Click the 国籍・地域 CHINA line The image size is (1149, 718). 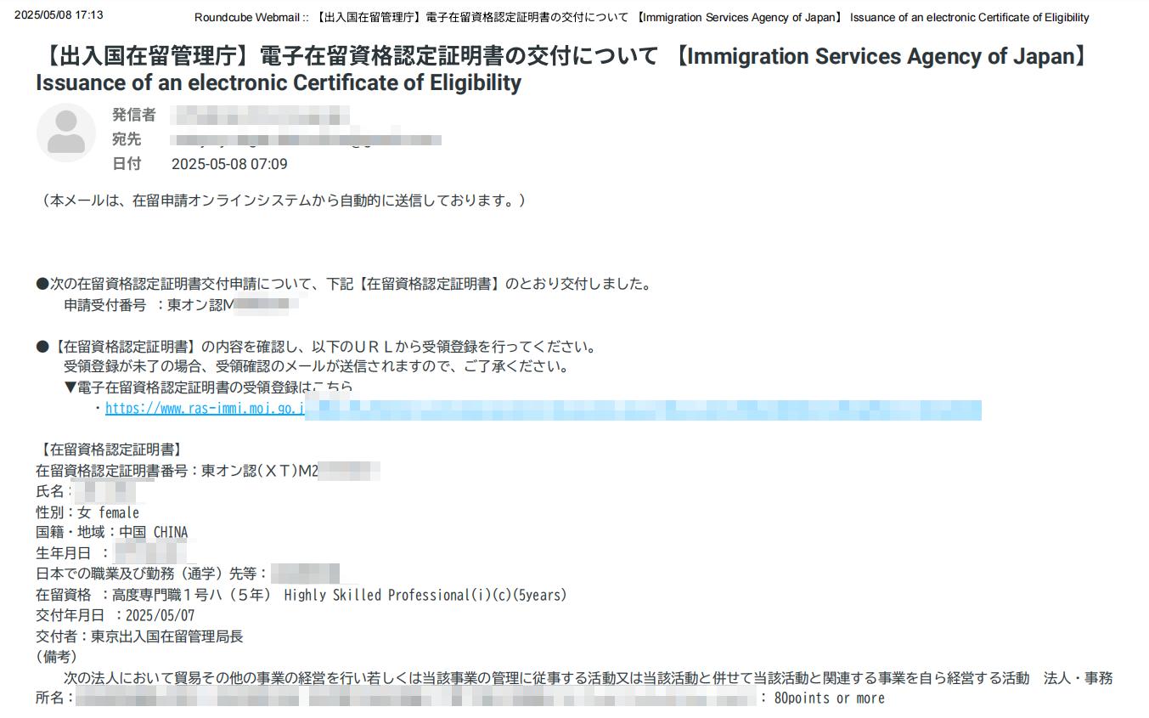tap(111, 533)
